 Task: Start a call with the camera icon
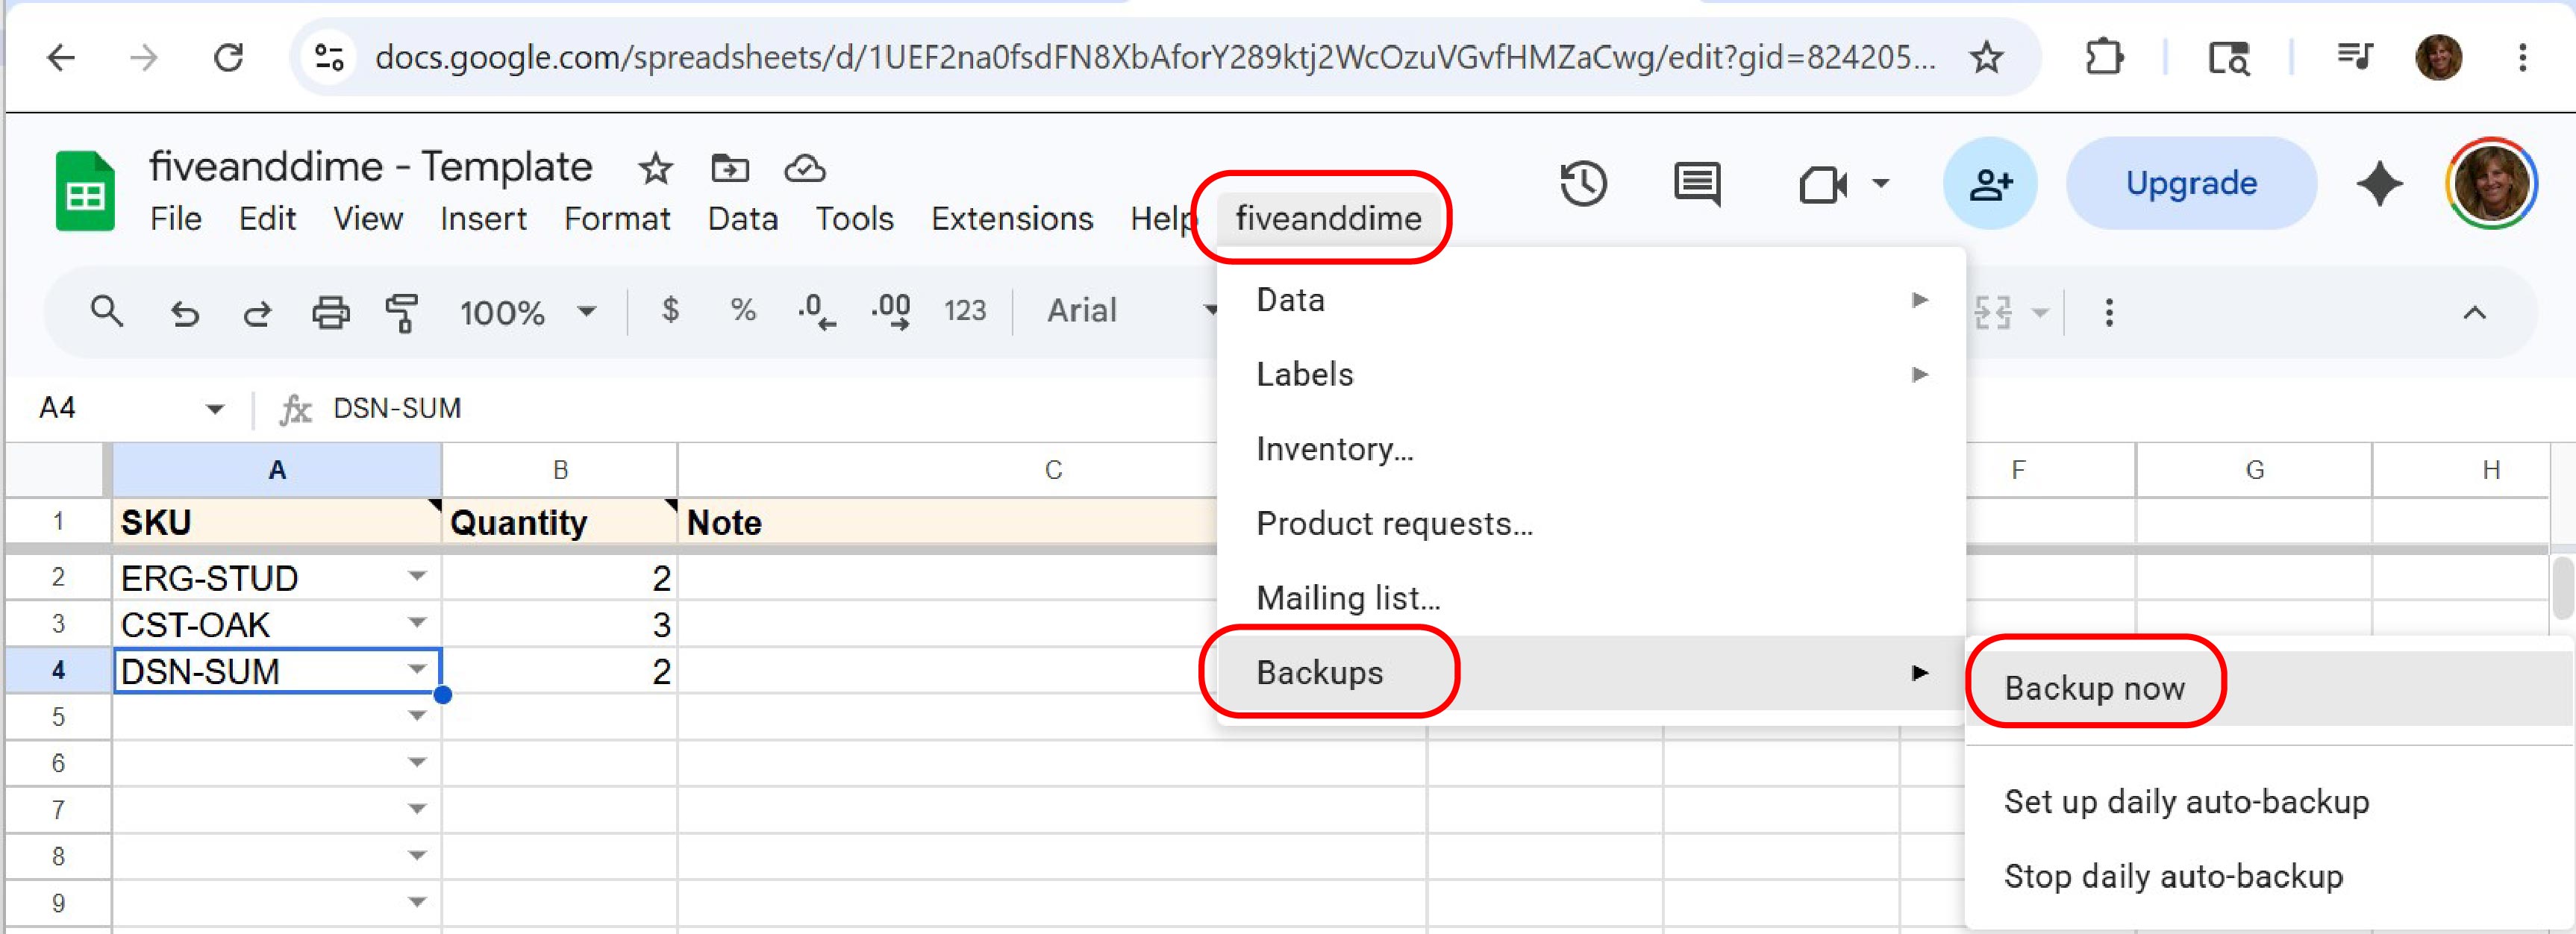coord(1822,185)
